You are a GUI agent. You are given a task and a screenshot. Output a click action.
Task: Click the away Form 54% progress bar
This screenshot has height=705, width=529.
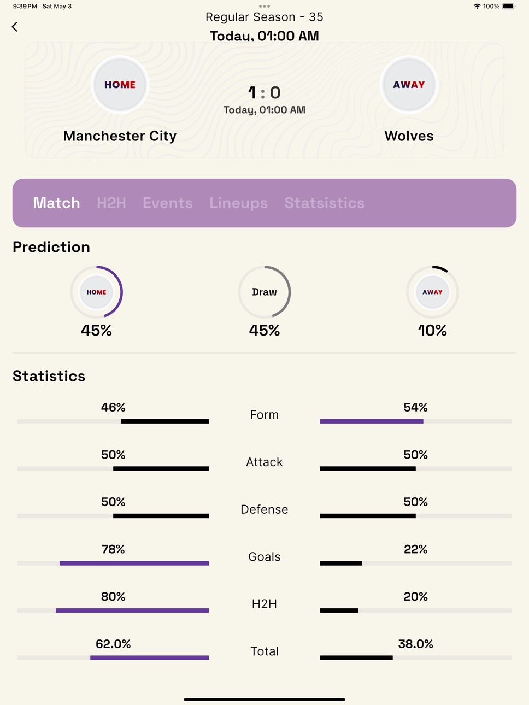pos(415,421)
